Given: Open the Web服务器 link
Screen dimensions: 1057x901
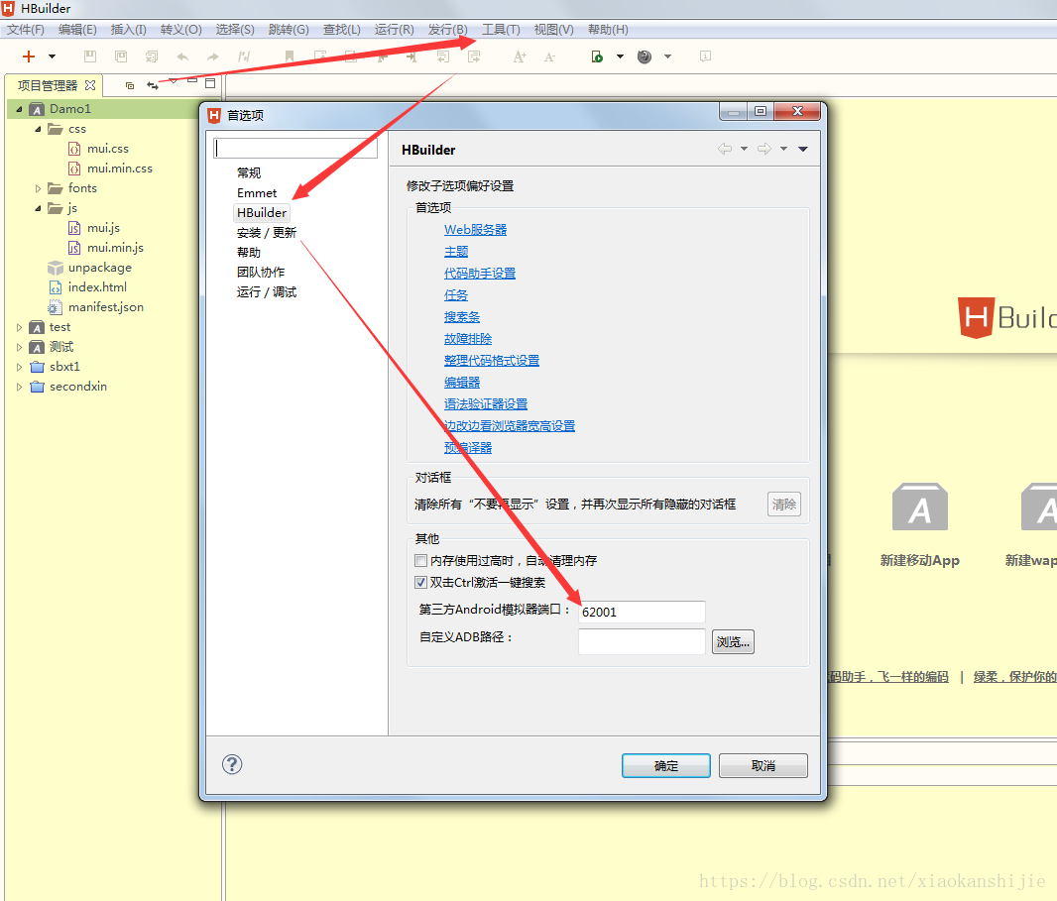Looking at the screenshot, I should tap(475, 230).
